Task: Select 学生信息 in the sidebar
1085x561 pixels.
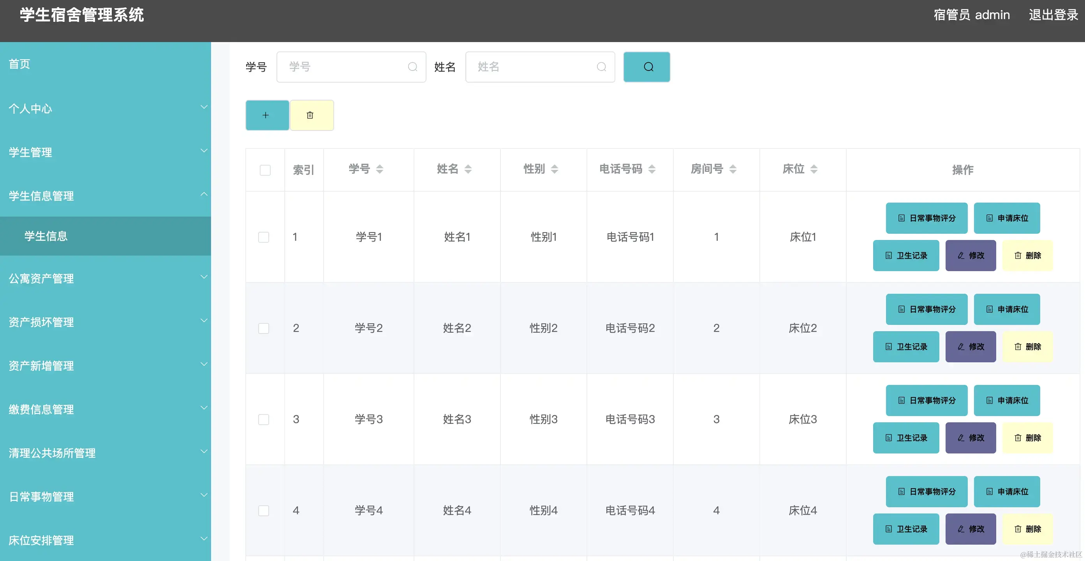Action: click(45, 236)
